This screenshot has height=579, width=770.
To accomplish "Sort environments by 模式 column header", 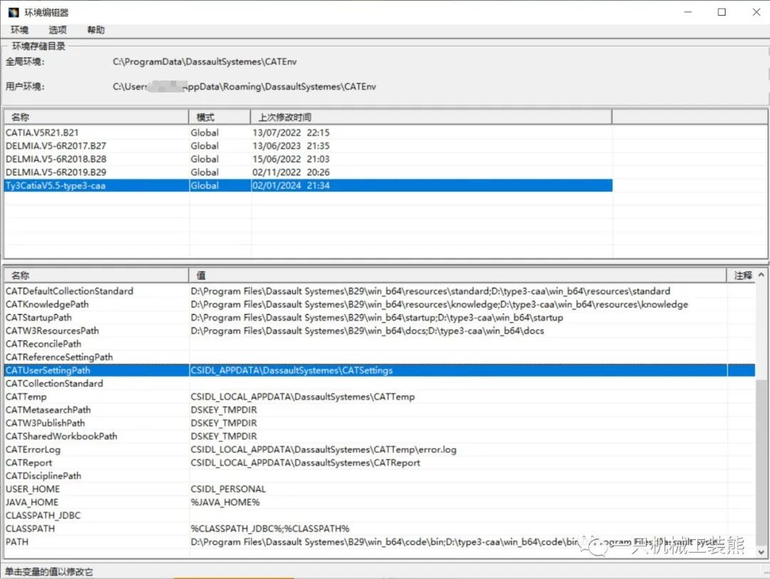I will point(220,118).
